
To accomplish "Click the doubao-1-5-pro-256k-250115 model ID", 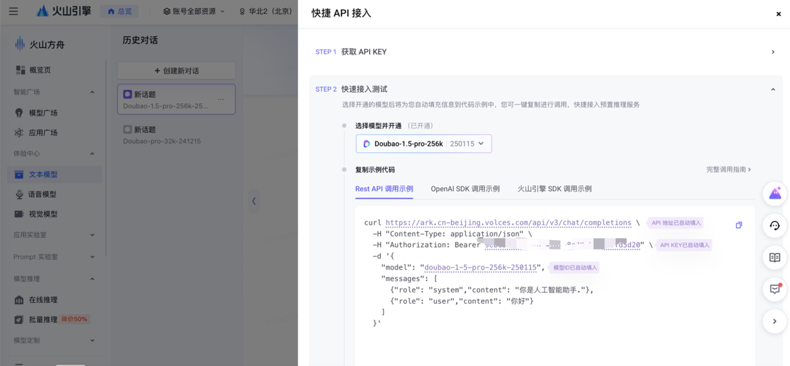I will pyautogui.click(x=480, y=268).
